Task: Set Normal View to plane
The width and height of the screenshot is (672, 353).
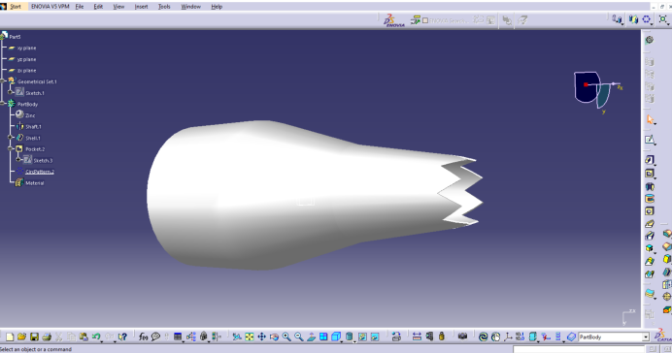Action: [311, 337]
